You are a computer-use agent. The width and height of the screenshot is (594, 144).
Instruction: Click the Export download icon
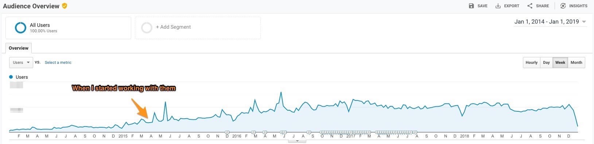(x=498, y=6)
